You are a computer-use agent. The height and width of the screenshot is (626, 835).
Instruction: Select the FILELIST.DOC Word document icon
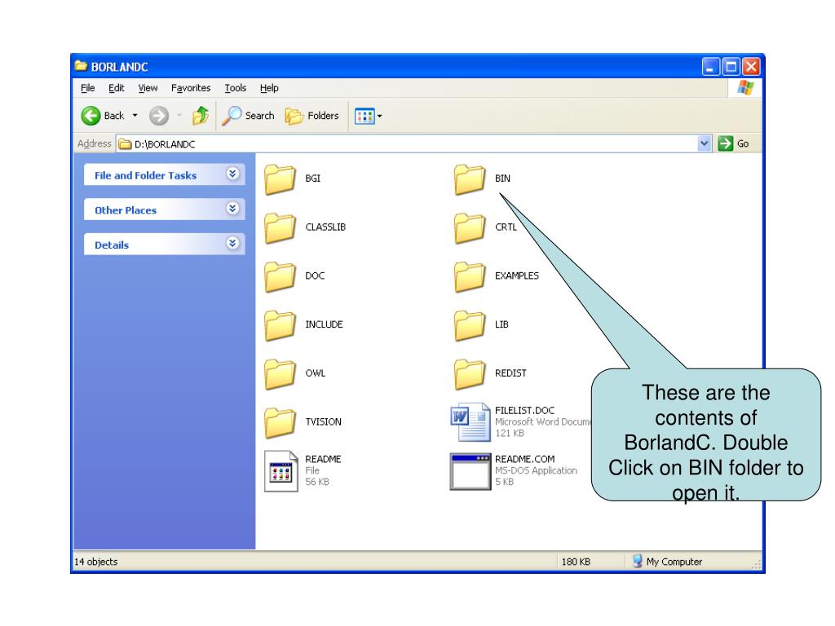click(471, 422)
